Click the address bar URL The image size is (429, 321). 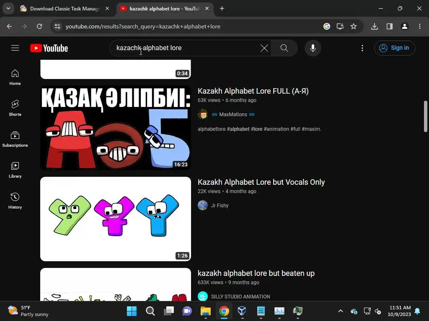(143, 26)
